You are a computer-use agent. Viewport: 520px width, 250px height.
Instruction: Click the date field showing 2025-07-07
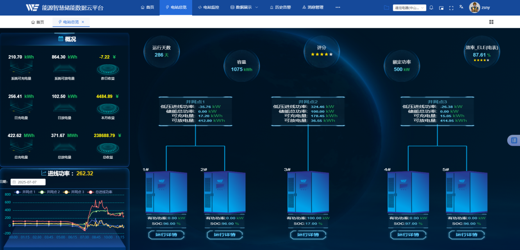(x=28, y=182)
